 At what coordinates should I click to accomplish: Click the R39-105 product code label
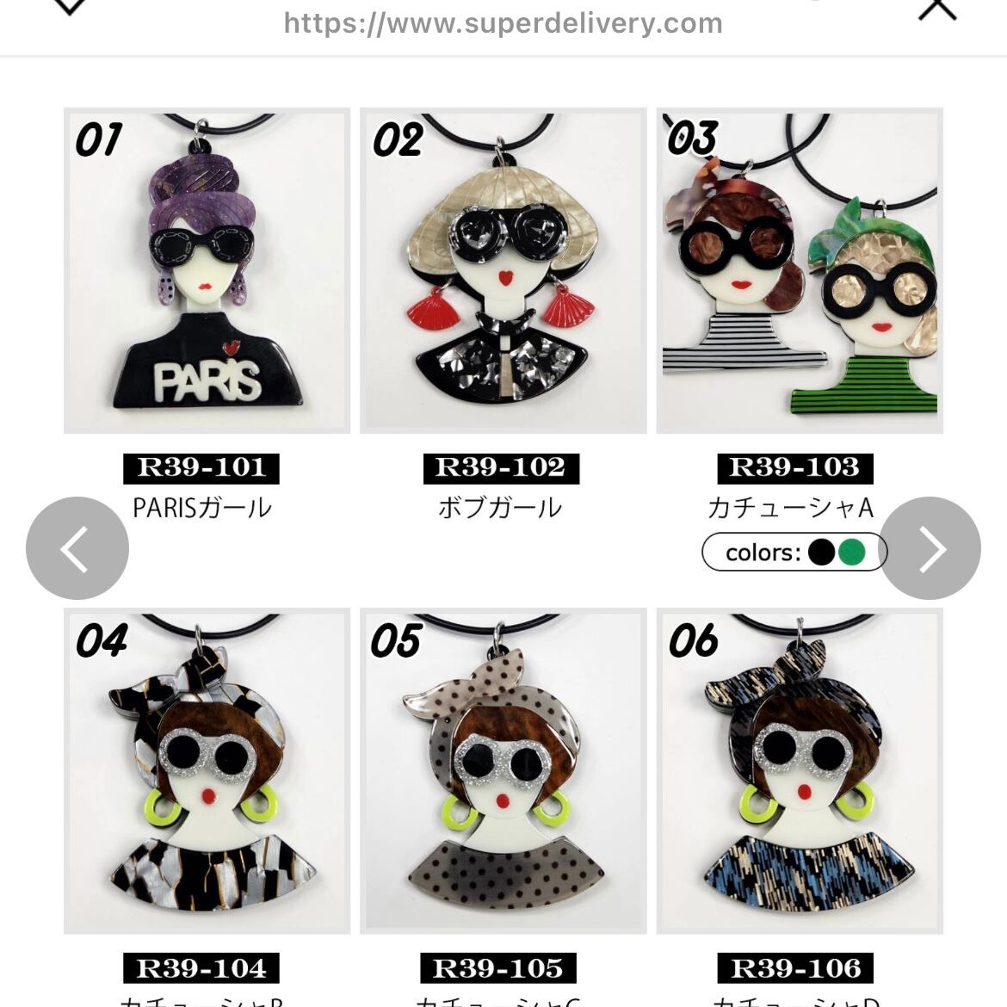[498, 968]
